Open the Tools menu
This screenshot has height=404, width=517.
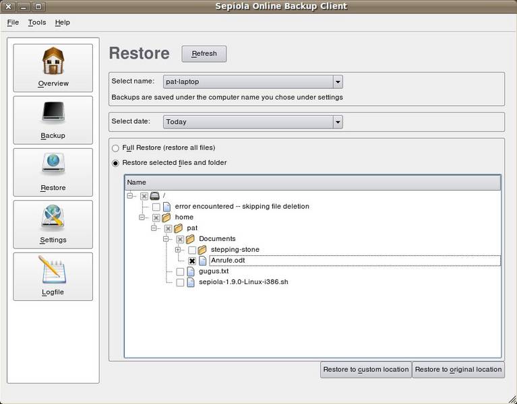coord(37,22)
